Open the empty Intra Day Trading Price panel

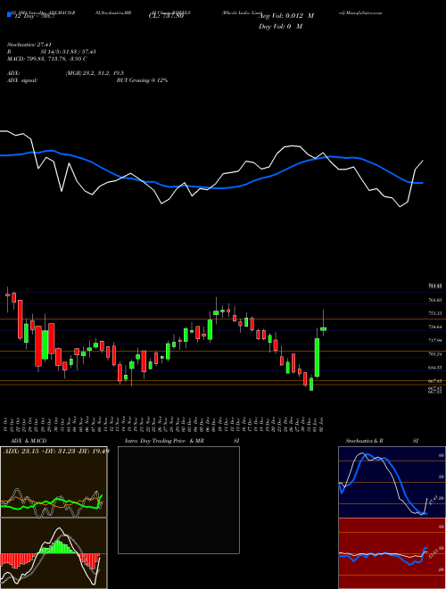[x=178, y=500]
